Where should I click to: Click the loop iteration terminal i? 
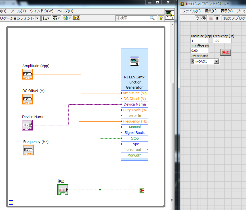11,202
